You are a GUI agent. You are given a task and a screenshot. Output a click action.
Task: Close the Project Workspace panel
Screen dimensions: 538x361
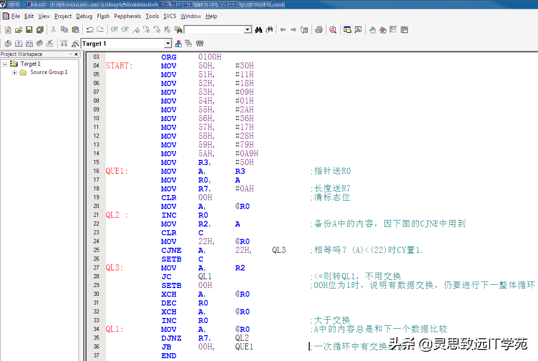click(76, 54)
